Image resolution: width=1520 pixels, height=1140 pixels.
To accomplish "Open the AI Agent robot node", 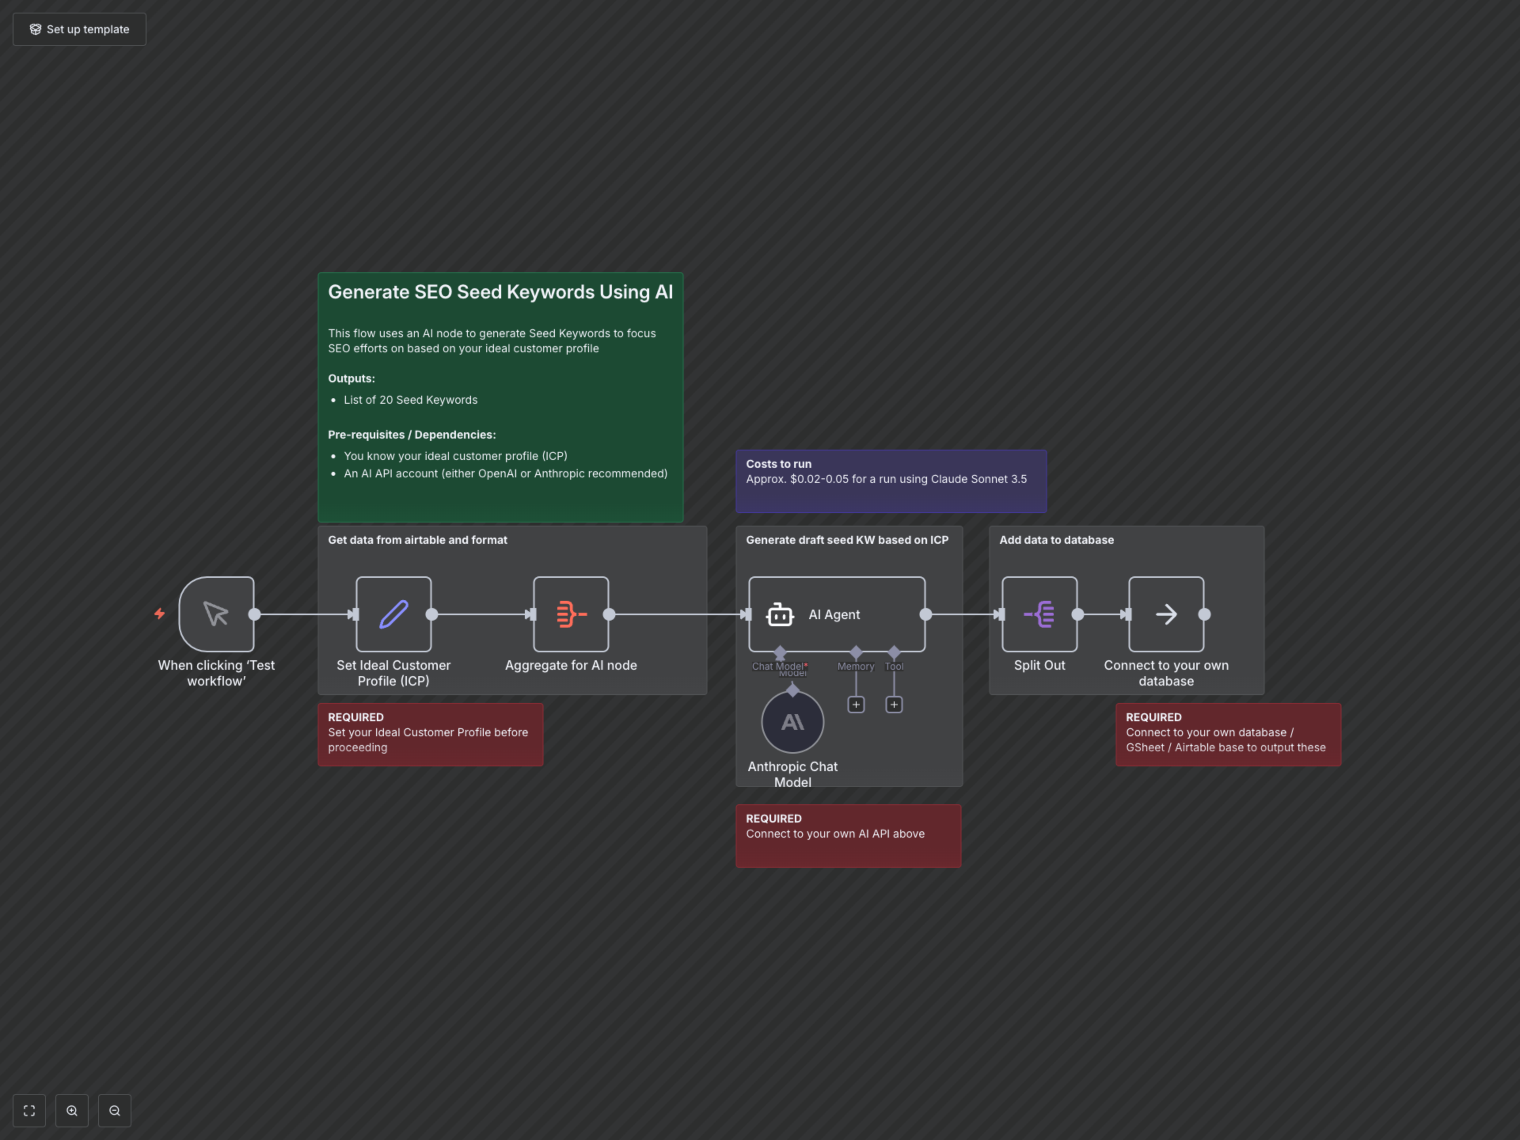I will click(836, 614).
